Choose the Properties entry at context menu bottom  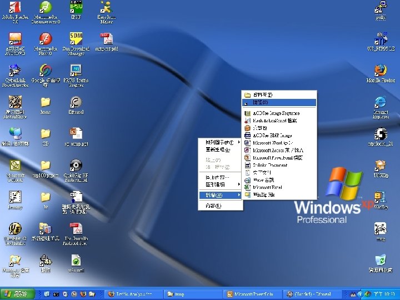click(221, 206)
